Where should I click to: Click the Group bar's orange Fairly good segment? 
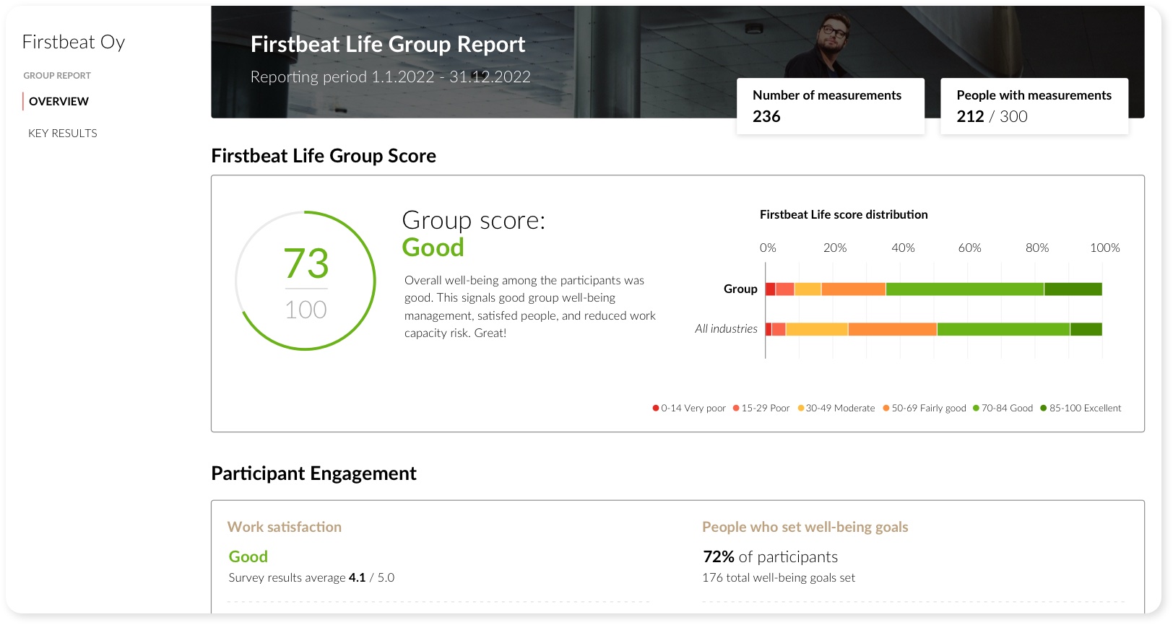coord(854,289)
